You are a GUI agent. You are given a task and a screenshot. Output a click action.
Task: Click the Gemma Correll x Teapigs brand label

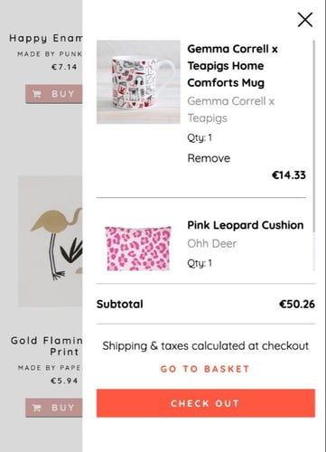(x=231, y=109)
